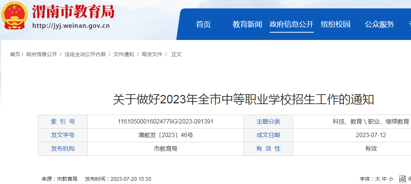Go to the 缤纷校园 navigation tab
The width and height of the screenshot is (411, 184).
[335, 24]
